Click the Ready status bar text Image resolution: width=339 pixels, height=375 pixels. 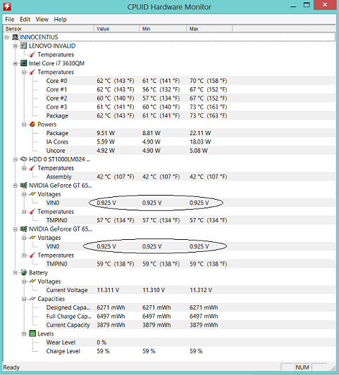11,367
